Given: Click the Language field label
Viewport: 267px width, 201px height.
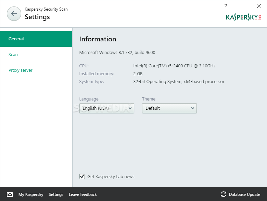Looking at the screenshot, I should (x=89, y=99).
